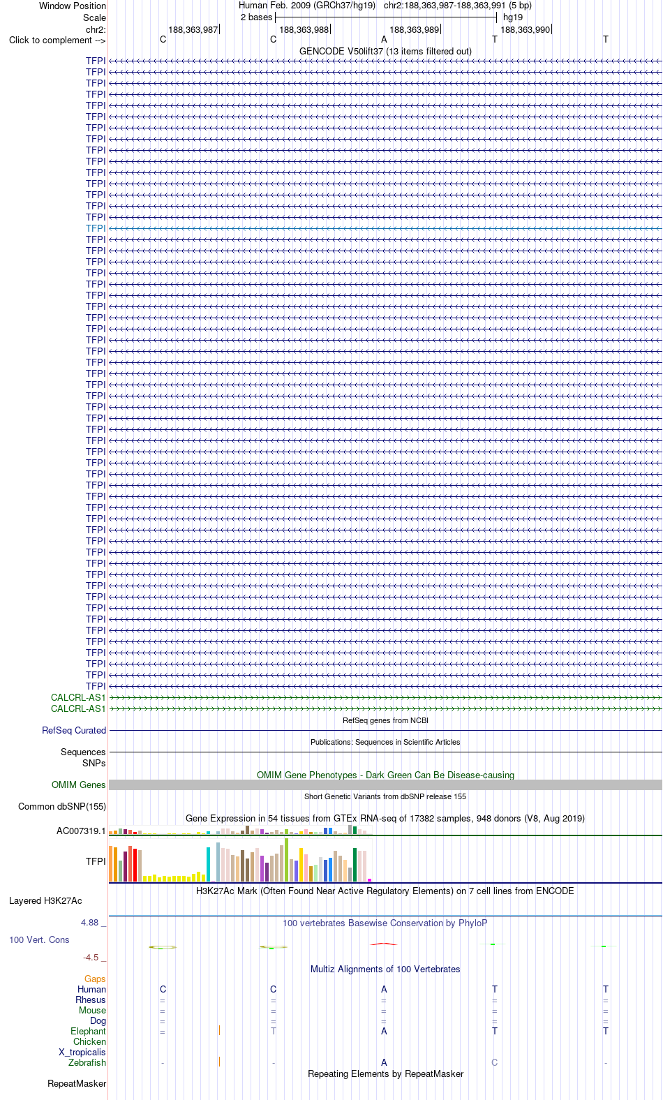Click base 'A' in the Zebrafish alignment row
The width and height of the screenshot is (663, 1100).
pyautogui.click(x=384, y=1062)
